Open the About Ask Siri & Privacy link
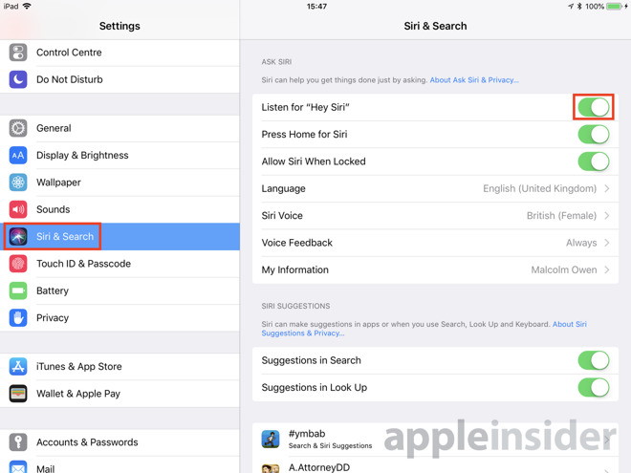 (x=474, y=80)
